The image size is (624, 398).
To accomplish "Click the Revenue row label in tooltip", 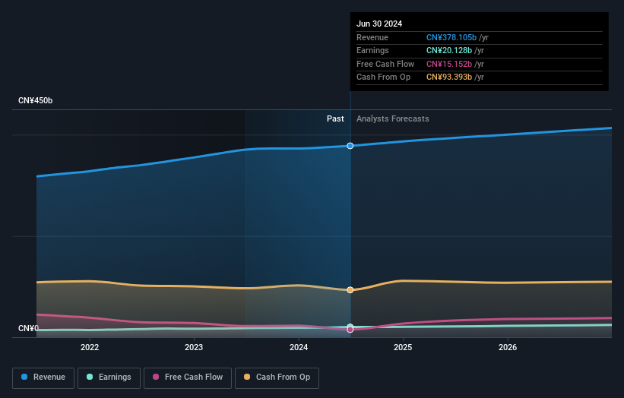I will click(x=372, y=37).
